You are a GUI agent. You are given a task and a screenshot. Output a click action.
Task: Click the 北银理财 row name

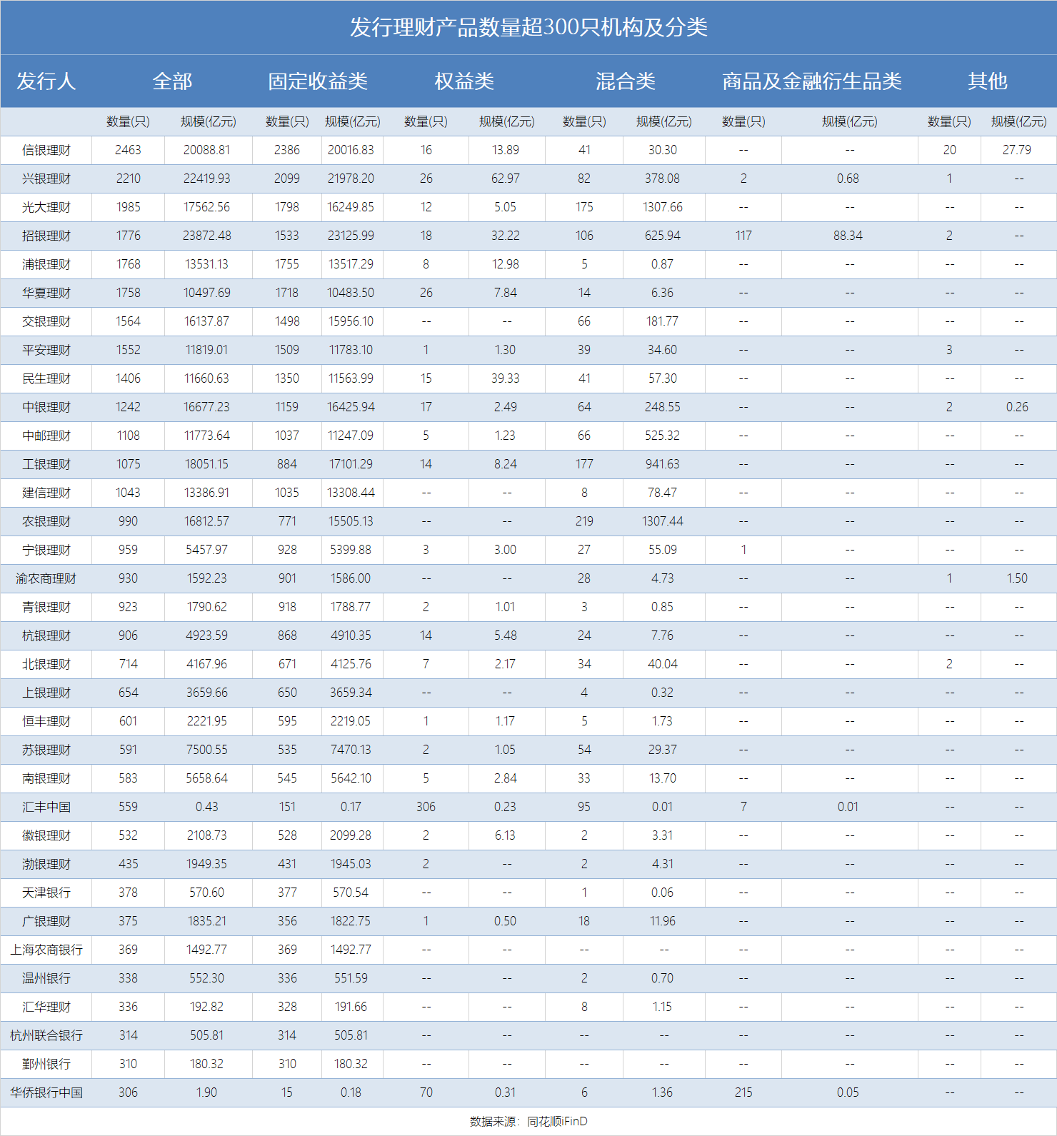click(46, 664)
